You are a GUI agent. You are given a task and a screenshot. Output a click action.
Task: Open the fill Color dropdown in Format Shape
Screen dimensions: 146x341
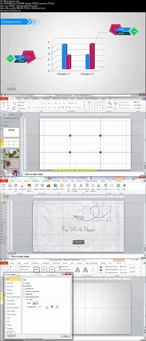coord(35,303)
